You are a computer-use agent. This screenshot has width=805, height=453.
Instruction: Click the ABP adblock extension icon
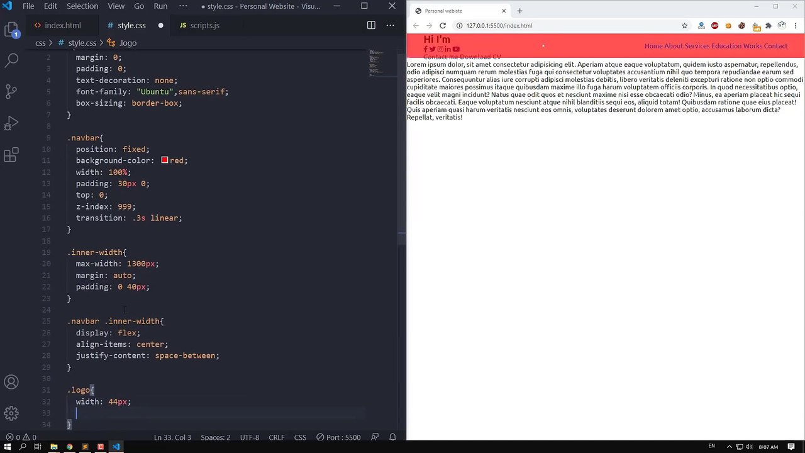(x=714, y=26)
